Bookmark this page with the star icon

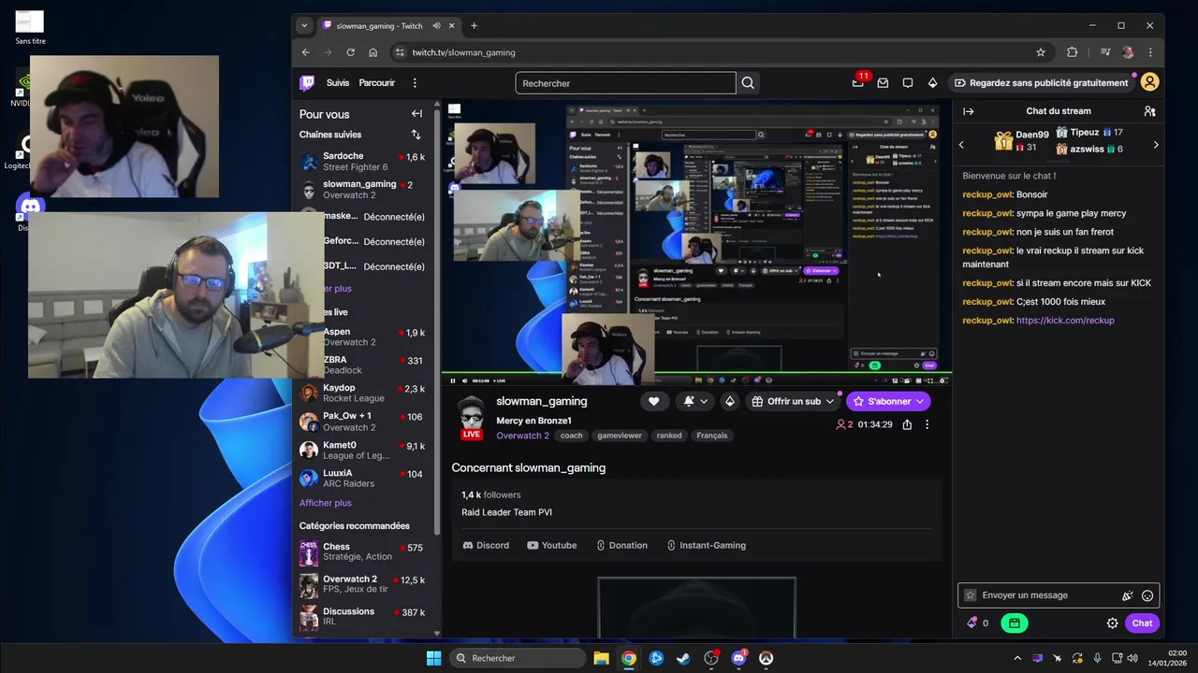coord(1041,52)
